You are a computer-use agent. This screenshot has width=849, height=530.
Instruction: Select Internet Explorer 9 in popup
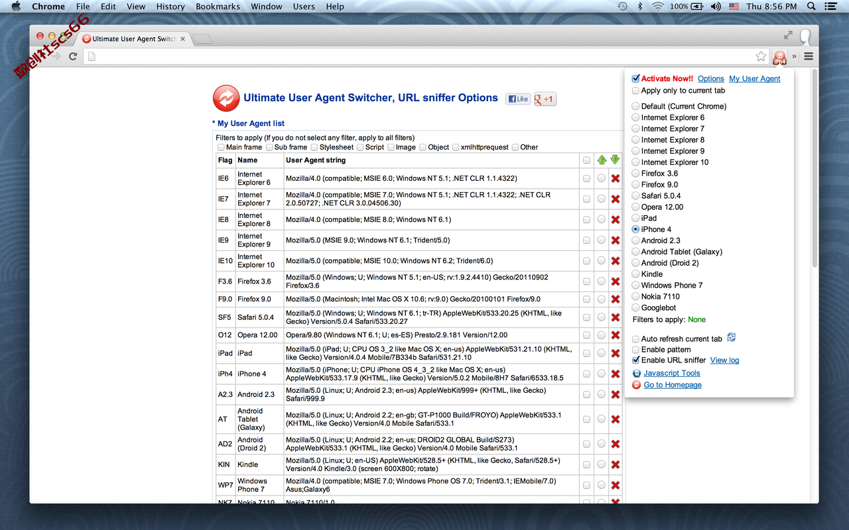coord(636,151)
